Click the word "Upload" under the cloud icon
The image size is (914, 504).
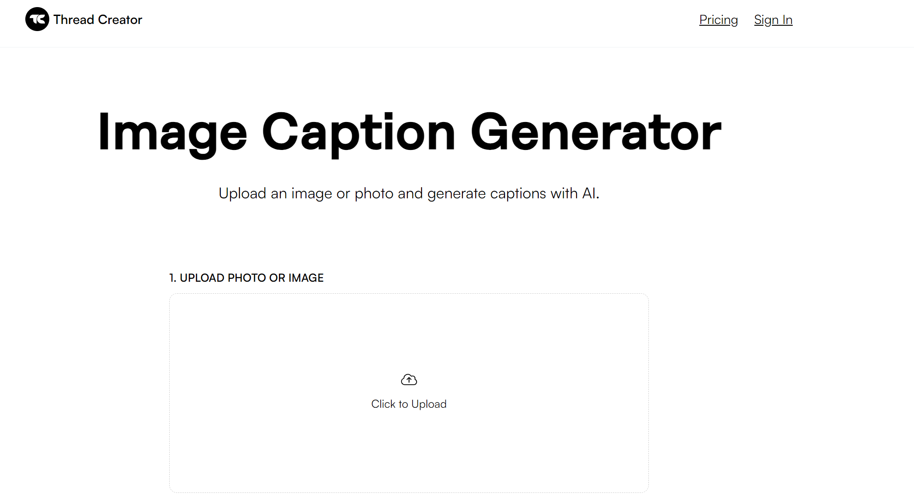tap(429, 404)
